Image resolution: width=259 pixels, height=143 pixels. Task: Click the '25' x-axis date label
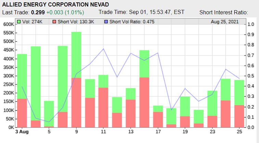[239, 132]
